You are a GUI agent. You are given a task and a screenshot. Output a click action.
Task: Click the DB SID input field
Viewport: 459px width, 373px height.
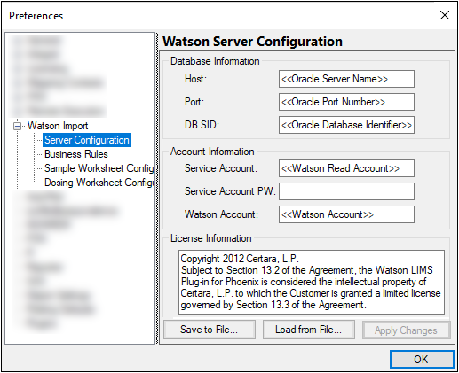(x=346, y=125)
